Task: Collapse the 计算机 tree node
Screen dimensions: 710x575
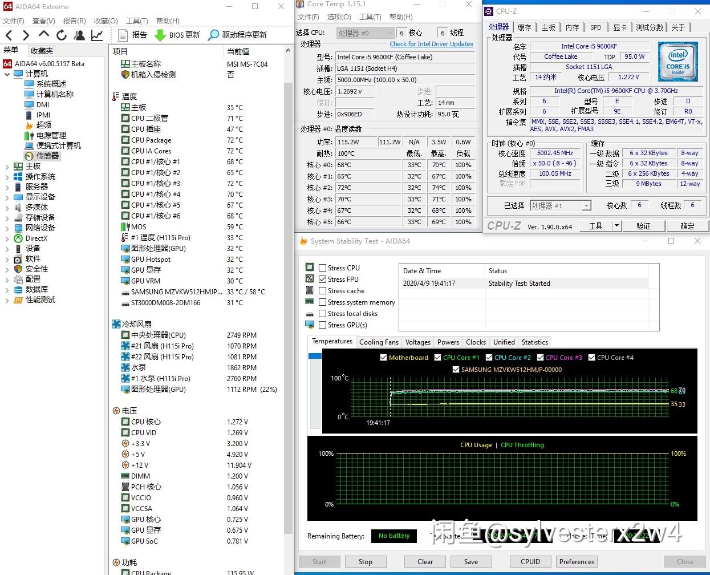Action: coord(7,74)
